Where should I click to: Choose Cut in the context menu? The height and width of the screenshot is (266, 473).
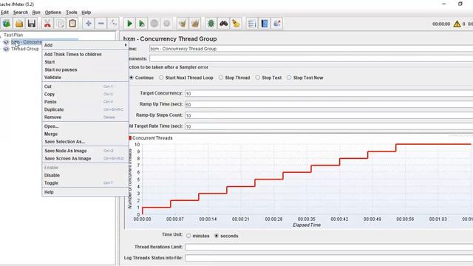click(86, 86)
